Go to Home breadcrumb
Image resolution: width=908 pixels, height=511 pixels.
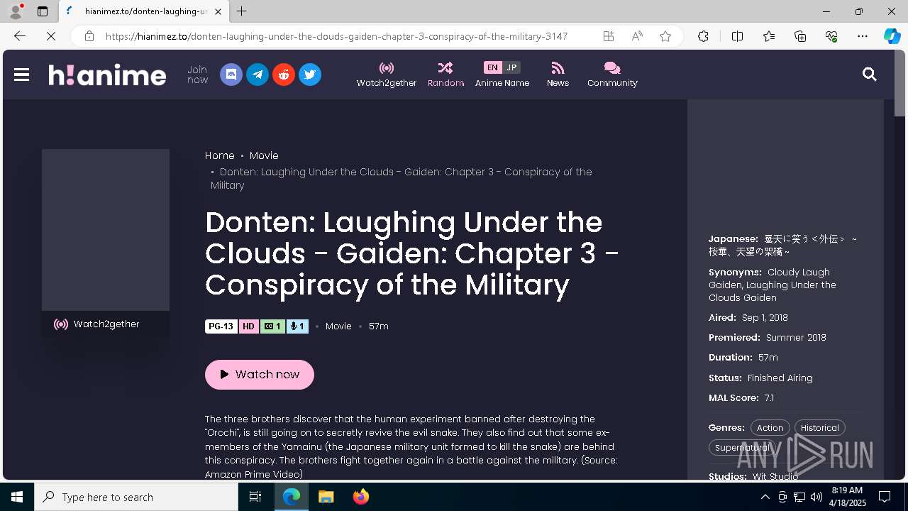220,155
